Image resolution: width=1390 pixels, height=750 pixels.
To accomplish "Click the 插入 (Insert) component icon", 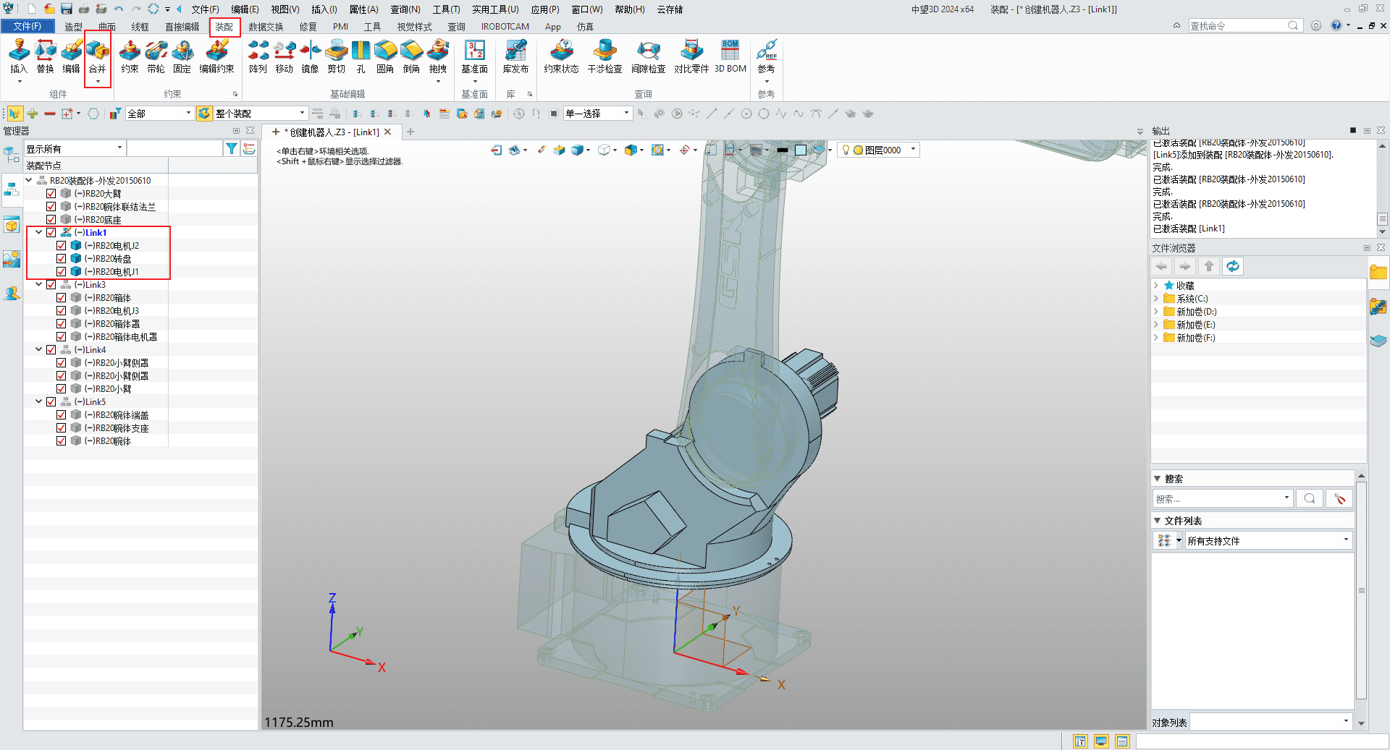I will click(19, 56).
